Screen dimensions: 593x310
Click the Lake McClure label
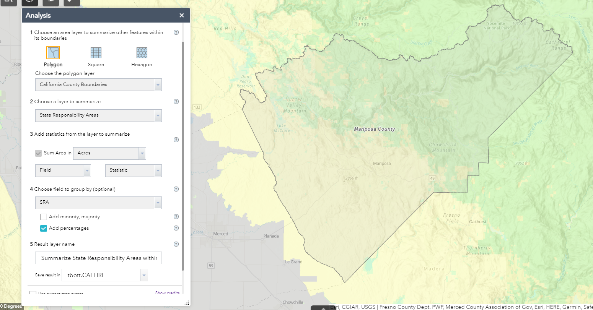coord(282,128)
